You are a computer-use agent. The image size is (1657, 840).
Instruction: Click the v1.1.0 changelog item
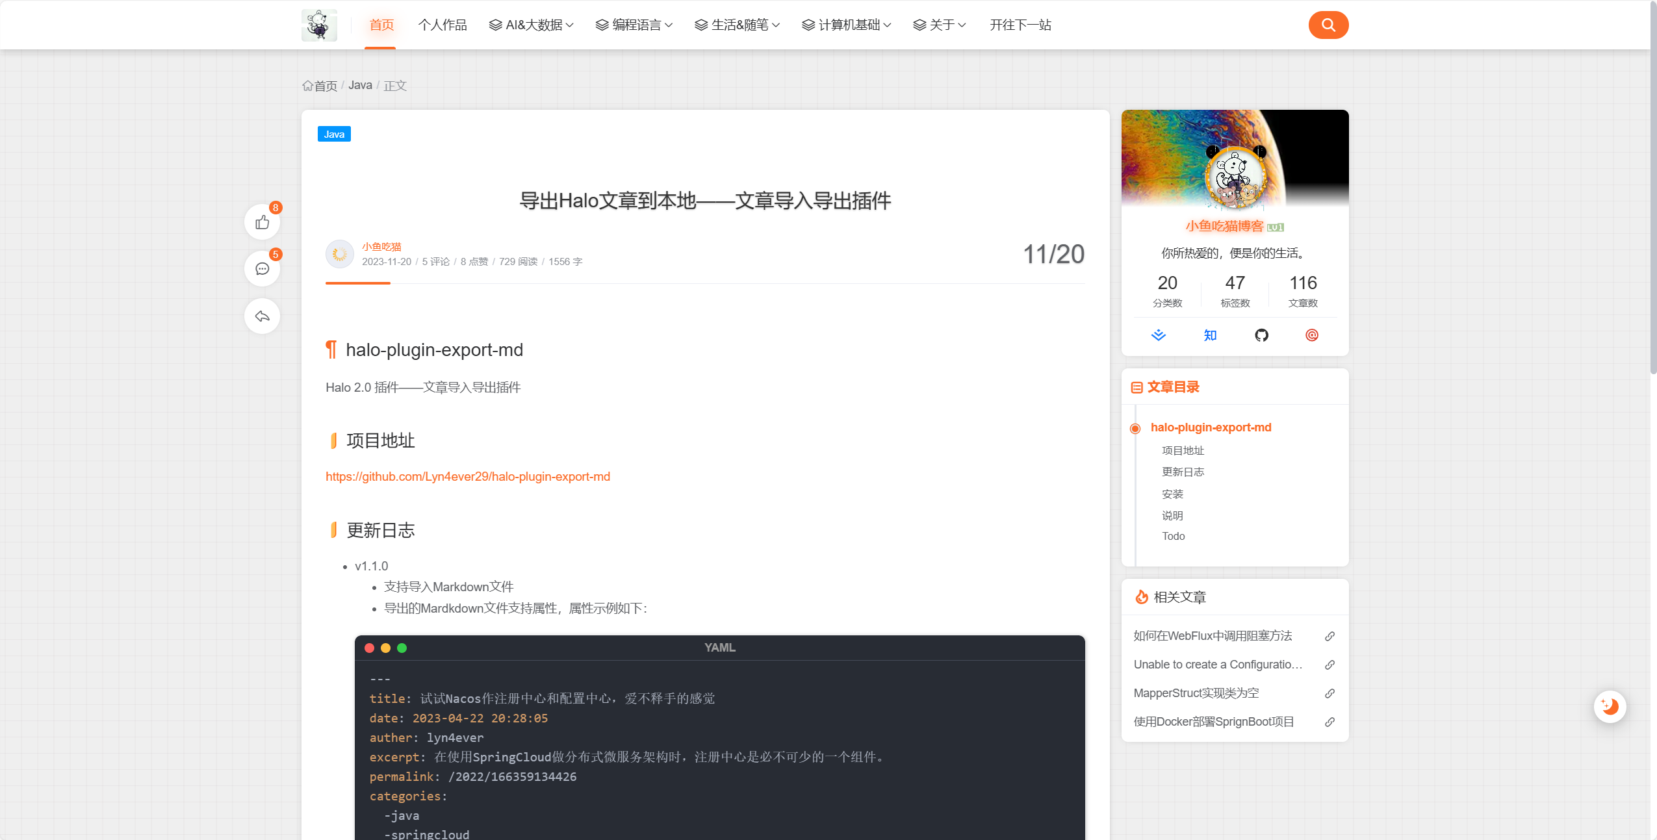(371, 566)
